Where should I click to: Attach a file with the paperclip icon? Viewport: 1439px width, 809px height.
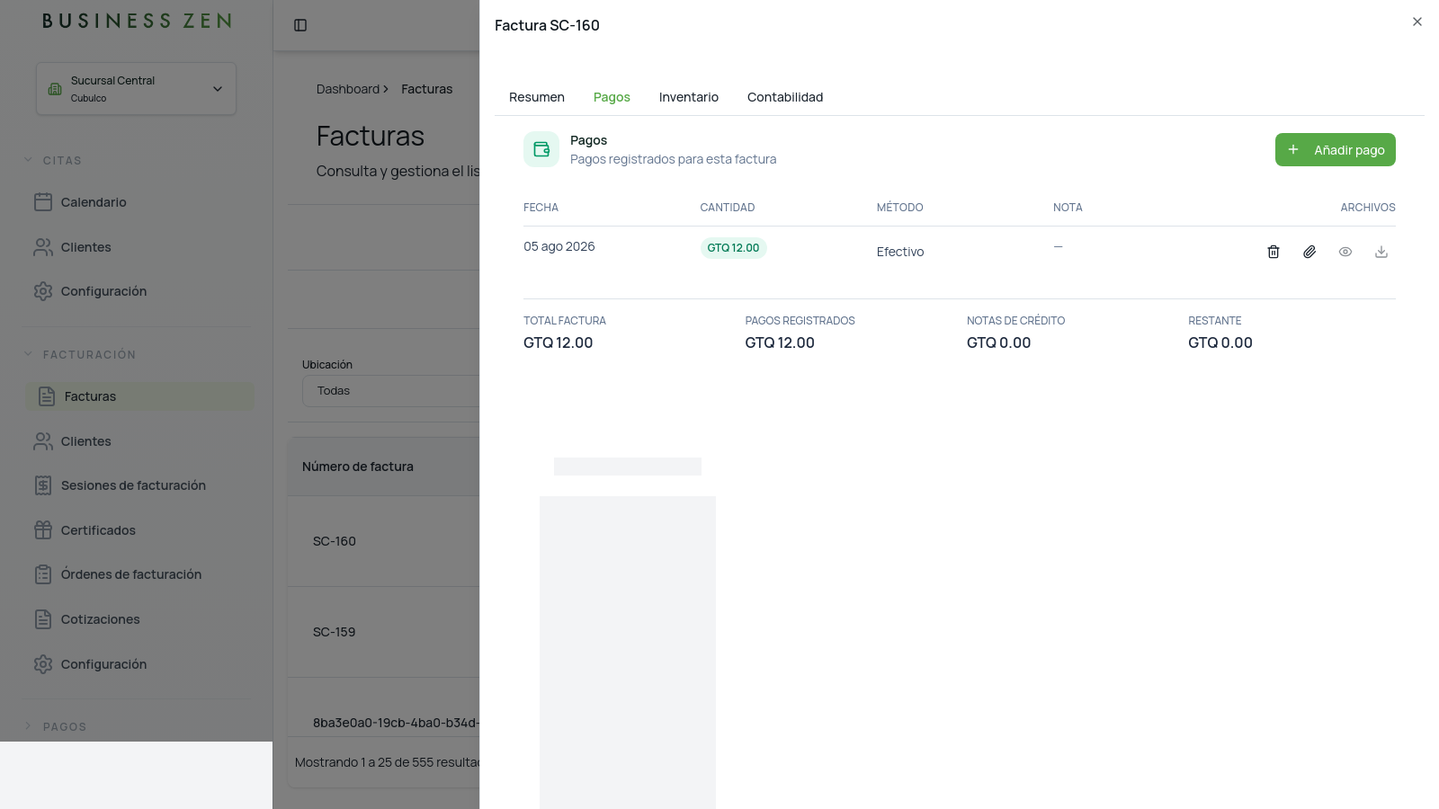[x=1309, y=252]
